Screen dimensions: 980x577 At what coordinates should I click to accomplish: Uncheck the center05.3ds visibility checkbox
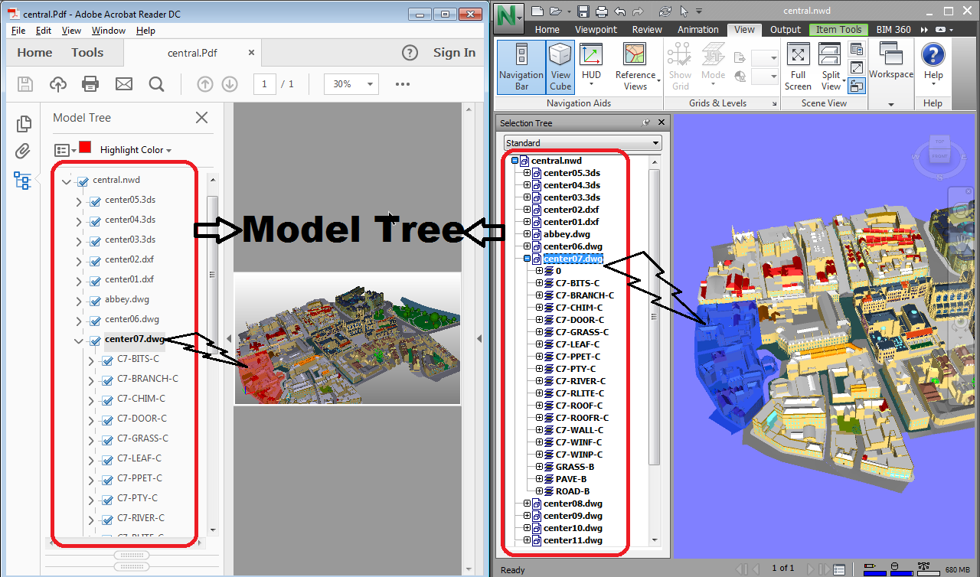click(x=96, y=201)
